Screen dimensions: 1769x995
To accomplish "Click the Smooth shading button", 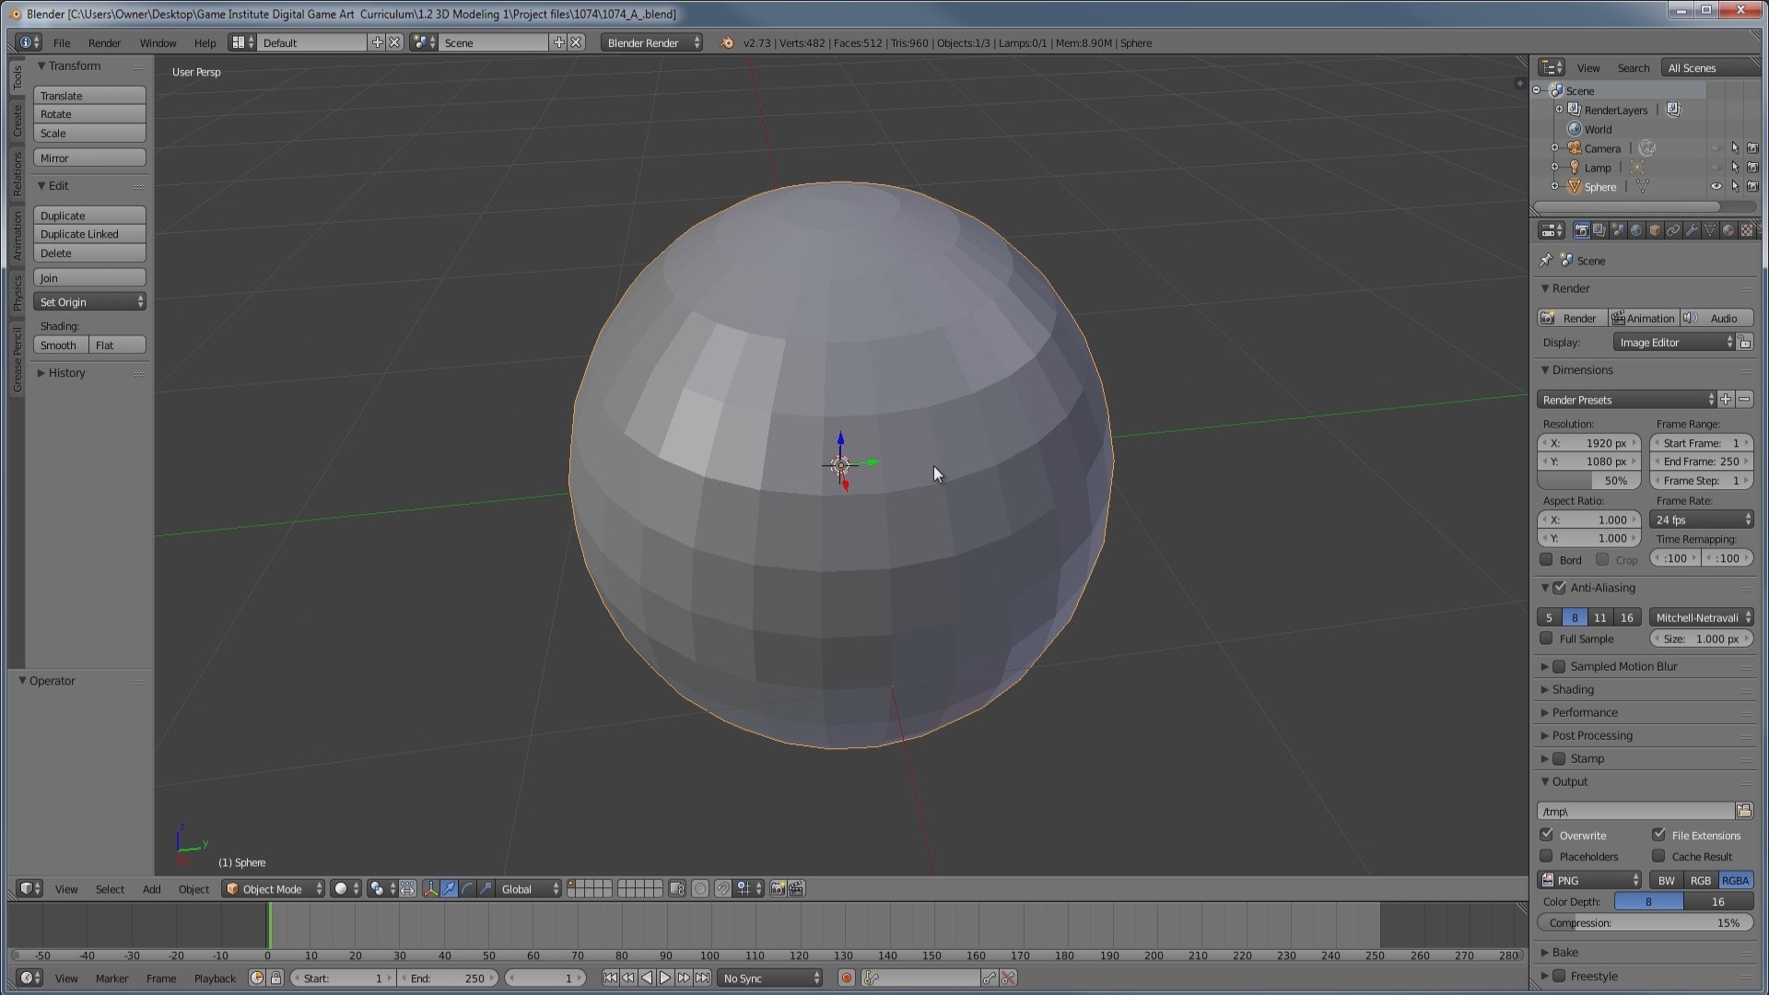I will click(60, 345).
